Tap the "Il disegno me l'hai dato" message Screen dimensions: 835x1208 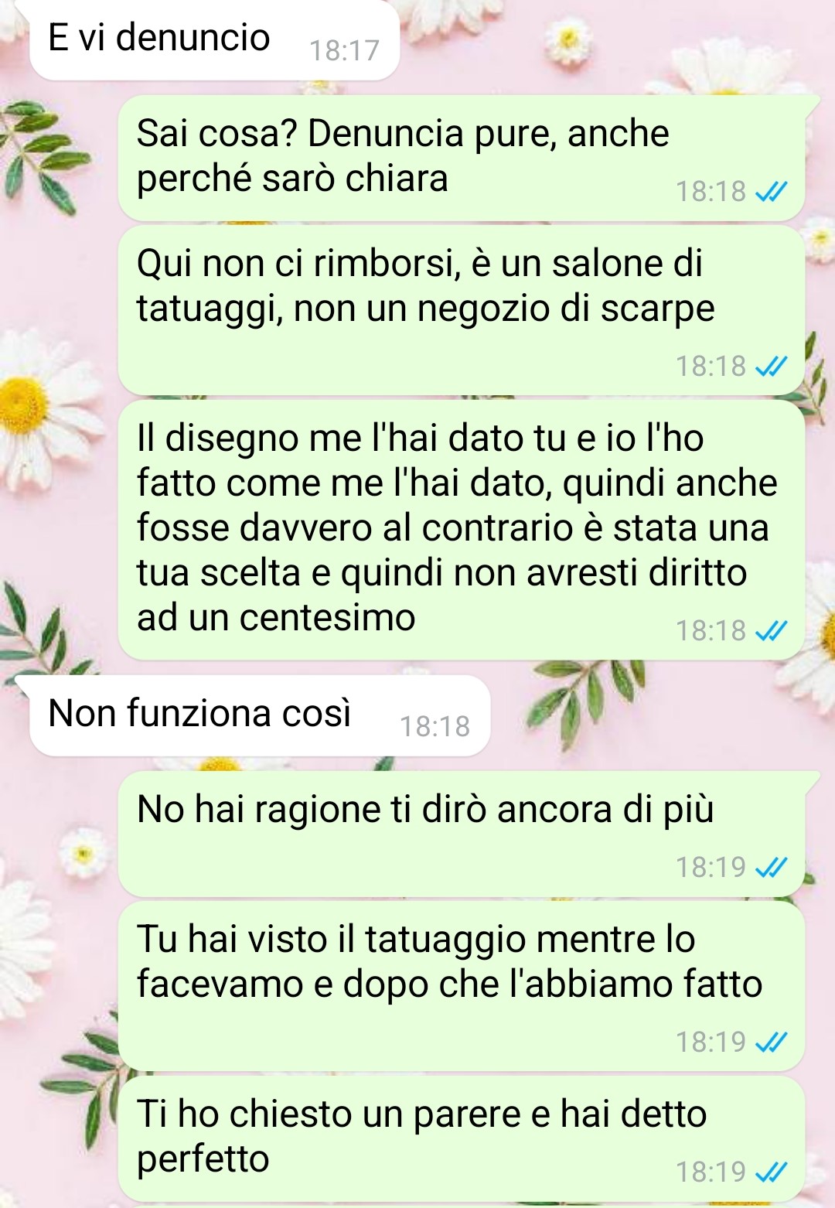pyautogui.click(x=462, y=531)
